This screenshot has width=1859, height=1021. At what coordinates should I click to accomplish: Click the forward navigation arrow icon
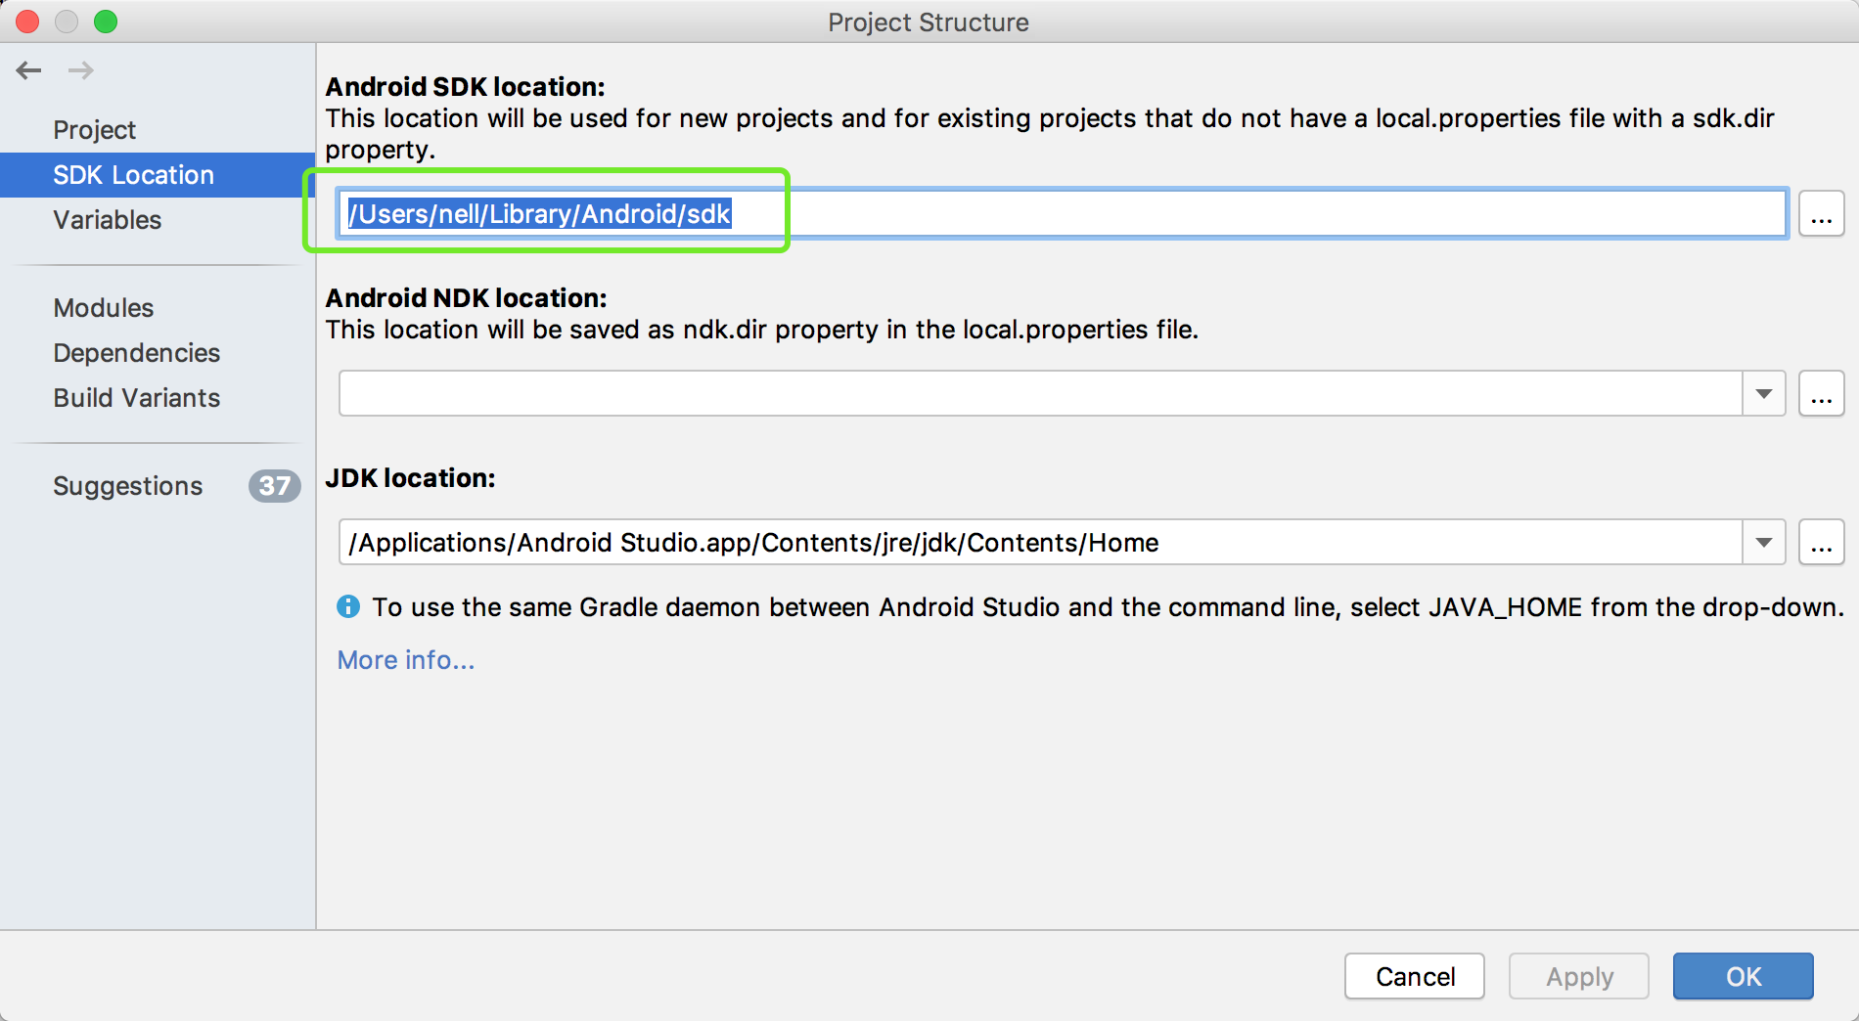[x=81, y=70]
